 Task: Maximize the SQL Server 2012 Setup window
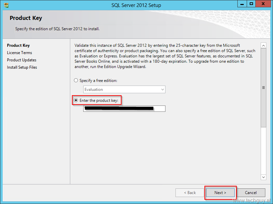[251, 4]
